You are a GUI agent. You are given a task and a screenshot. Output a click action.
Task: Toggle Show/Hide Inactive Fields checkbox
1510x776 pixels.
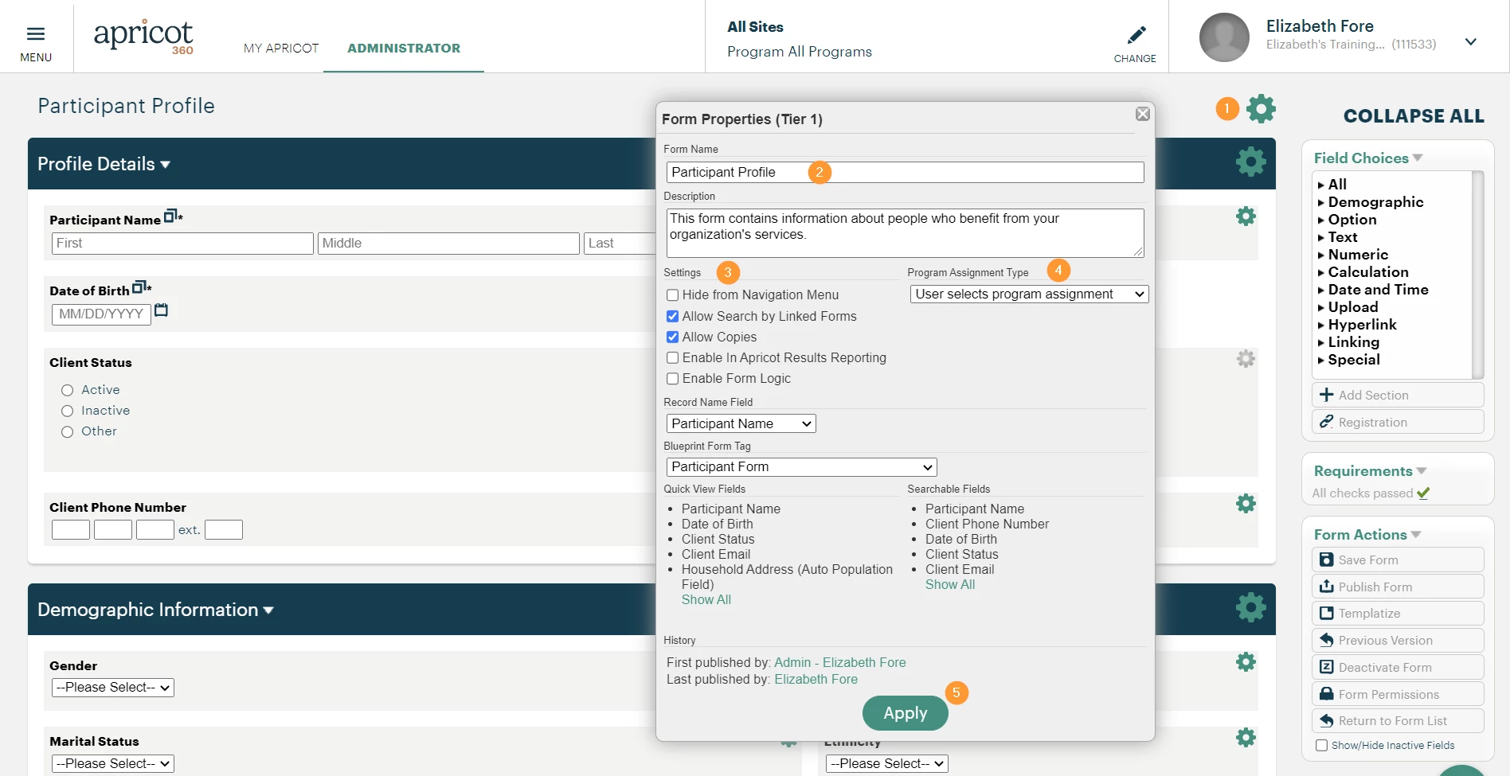[1322, 746]
